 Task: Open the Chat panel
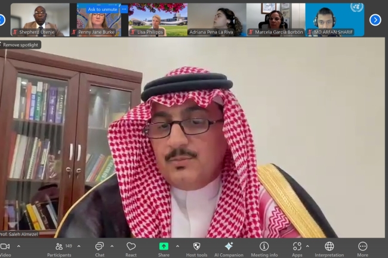tap(100, 249)
